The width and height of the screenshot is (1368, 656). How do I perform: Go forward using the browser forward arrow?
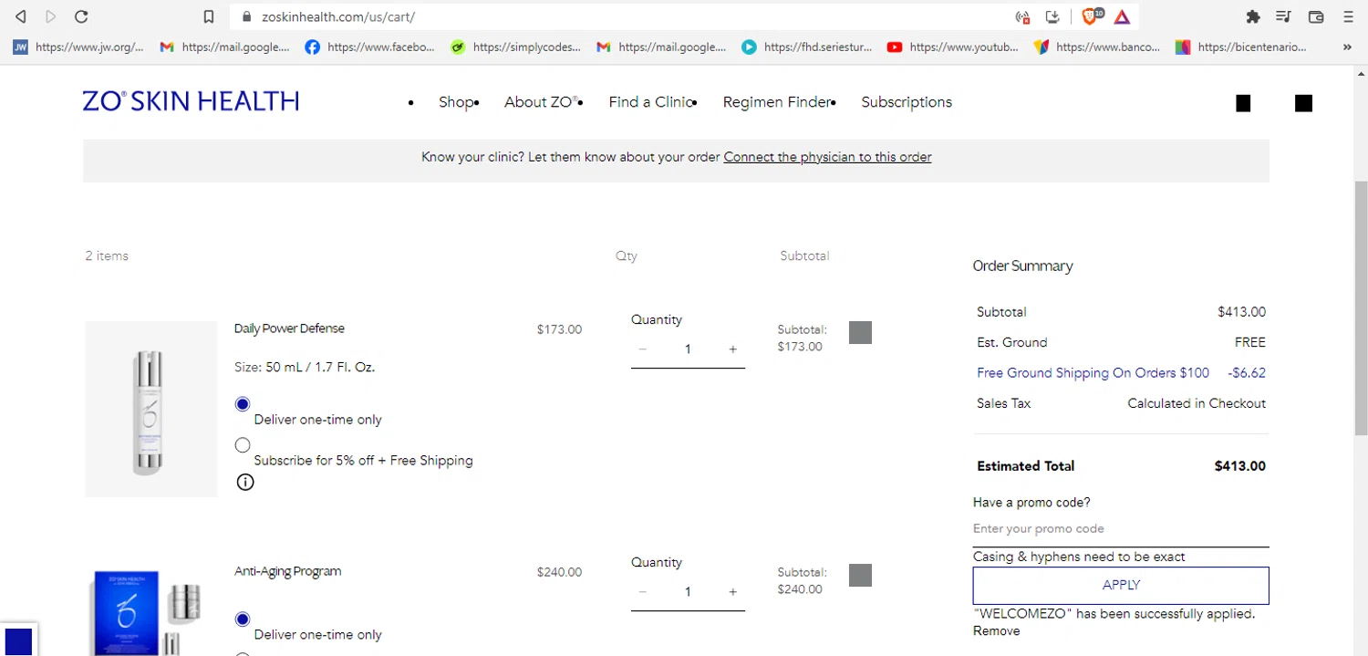pyautogui.click(x=50, y=16)
